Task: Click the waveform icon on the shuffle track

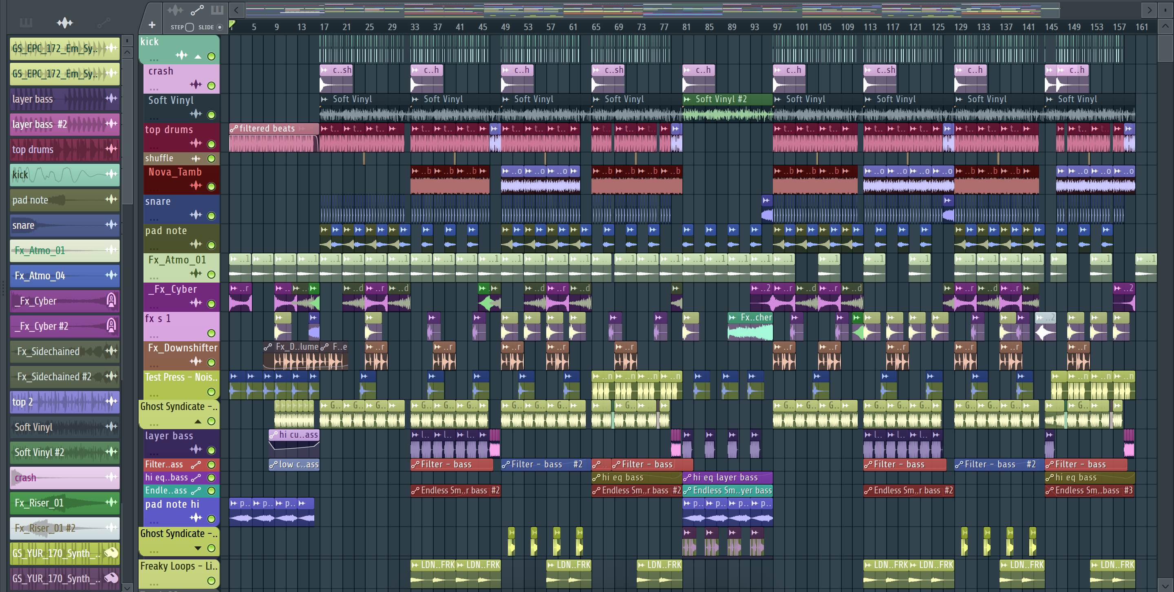Action: 196,158
